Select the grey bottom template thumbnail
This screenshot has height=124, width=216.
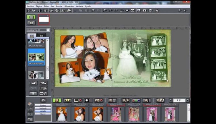36,75
